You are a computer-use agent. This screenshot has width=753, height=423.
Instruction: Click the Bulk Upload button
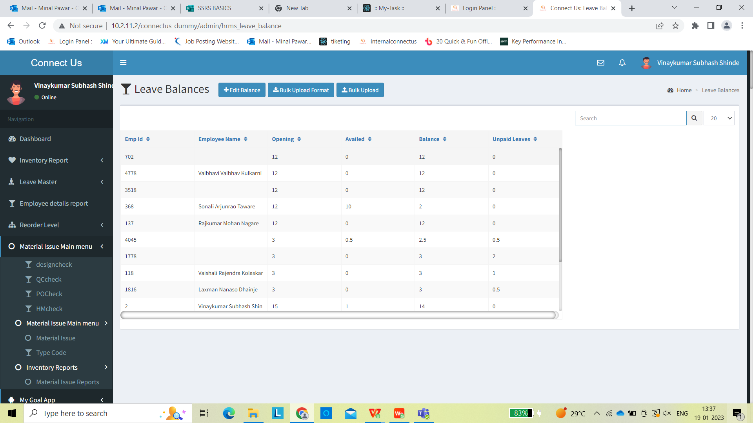tap(360, 90)
